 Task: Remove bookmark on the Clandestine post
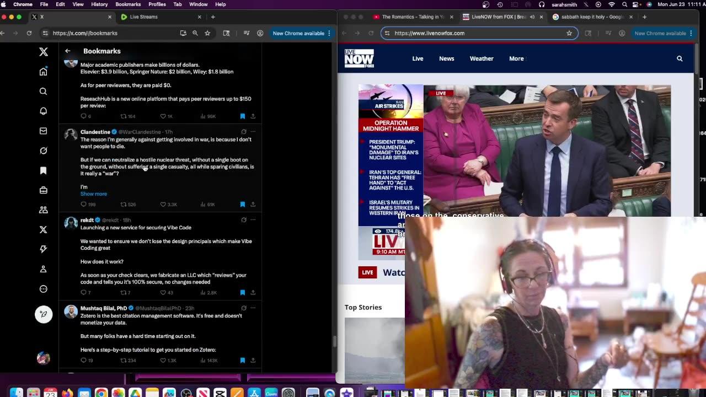coord(243,205)
